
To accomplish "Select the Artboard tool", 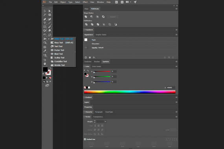I will point(45,60).
